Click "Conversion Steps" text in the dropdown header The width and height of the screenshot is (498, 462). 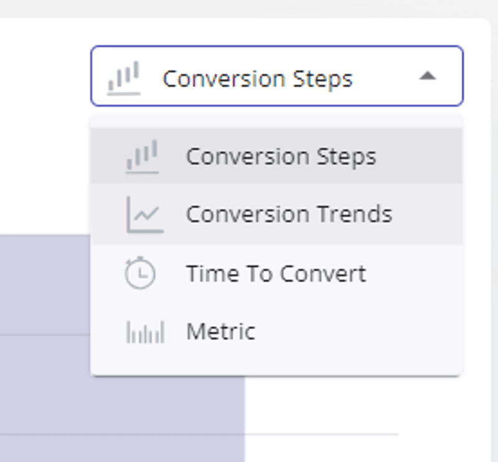pos(257,79)
